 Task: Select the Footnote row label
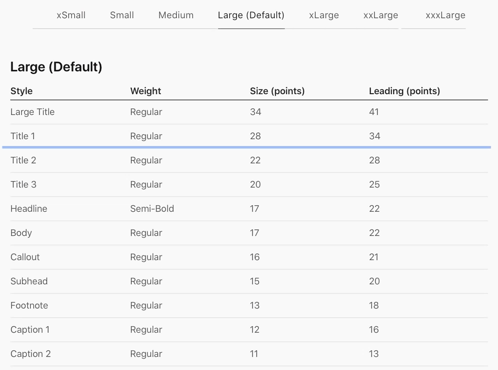pyautogui.click(x=29, y=305)
